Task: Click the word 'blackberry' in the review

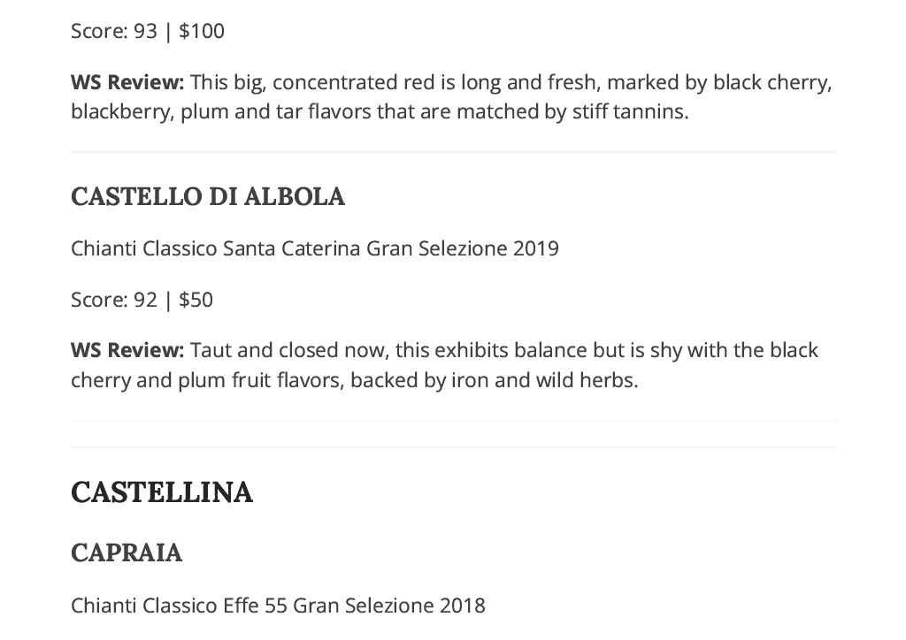Action: coord(121,111)
